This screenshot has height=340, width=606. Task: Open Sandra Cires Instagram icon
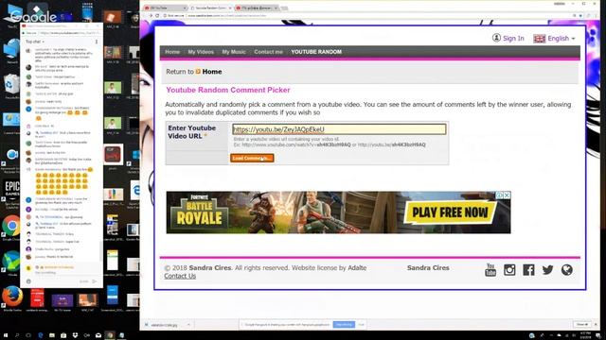coord(509,270)
